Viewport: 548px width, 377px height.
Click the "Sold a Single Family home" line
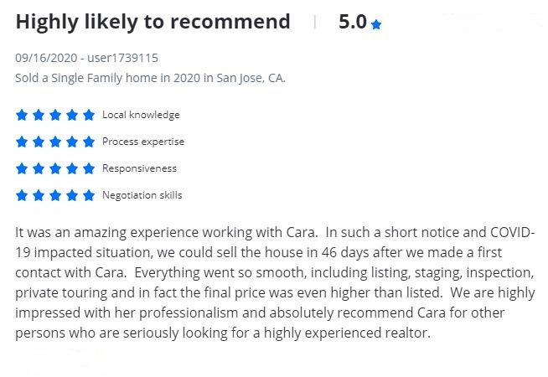[150, 77]
